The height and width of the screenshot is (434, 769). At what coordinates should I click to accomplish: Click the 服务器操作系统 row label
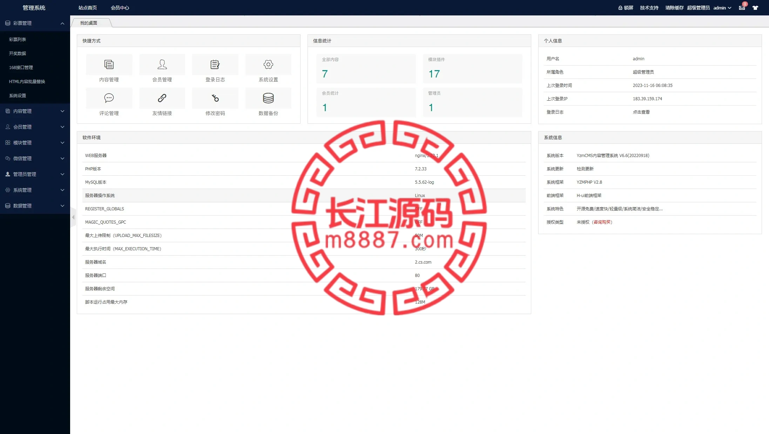click(x=100, y=196)
